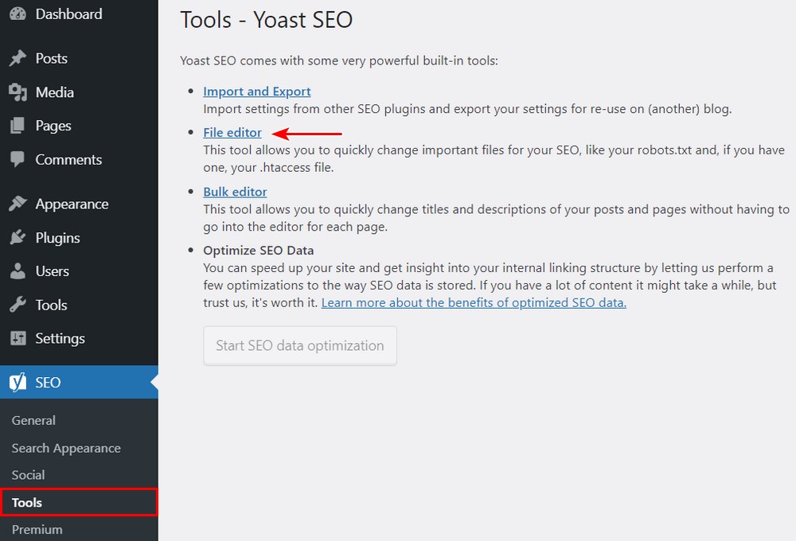Image resolution: width=796 pixels, height=541 pixels.
Task: Open the Comments section label
Action: tap(68, 159)
